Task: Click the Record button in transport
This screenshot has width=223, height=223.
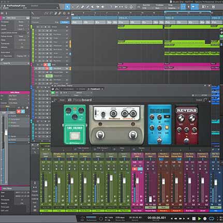Action: click(205, 218)
